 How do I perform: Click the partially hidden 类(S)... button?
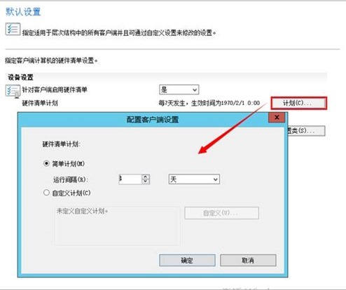(306, 131)
